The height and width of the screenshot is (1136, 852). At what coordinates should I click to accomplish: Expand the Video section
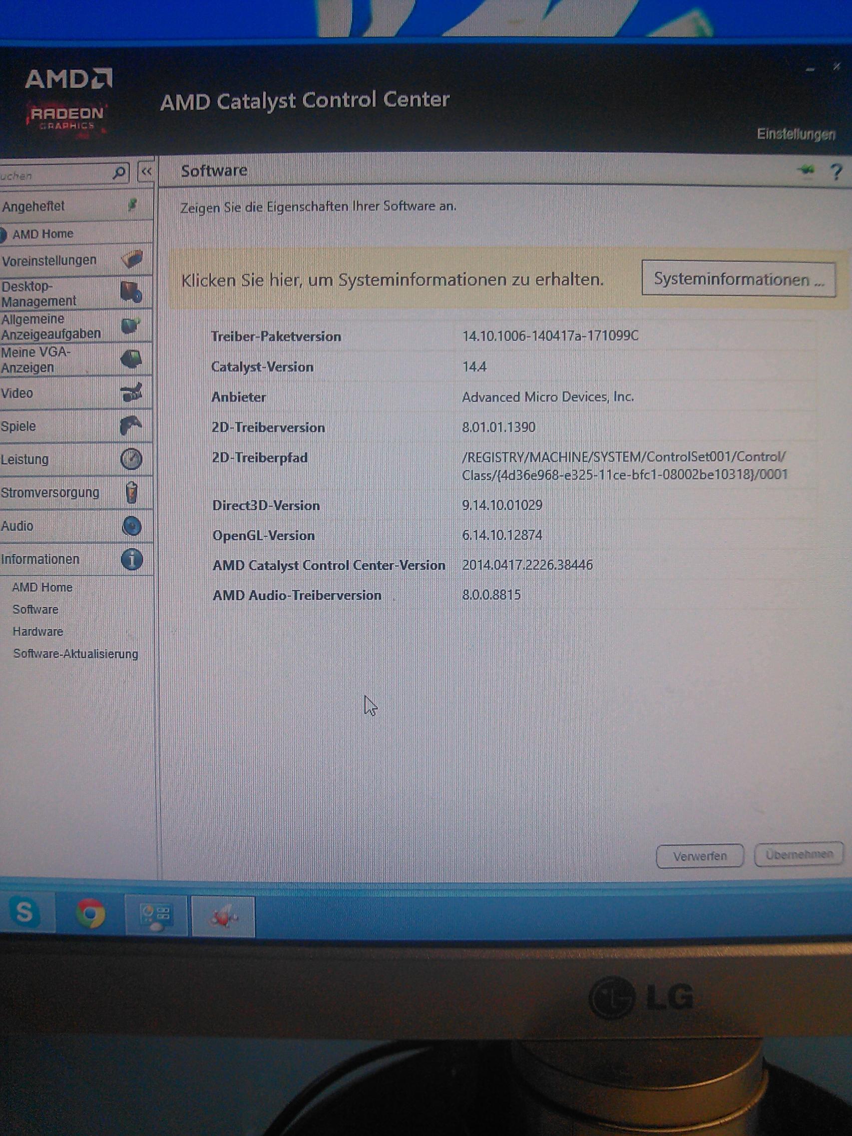coord(76,393)
